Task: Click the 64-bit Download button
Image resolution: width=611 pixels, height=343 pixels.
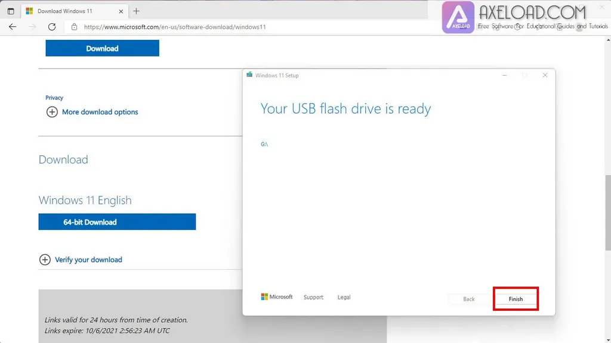Action: pyautogui.click(x=118, y=222)
